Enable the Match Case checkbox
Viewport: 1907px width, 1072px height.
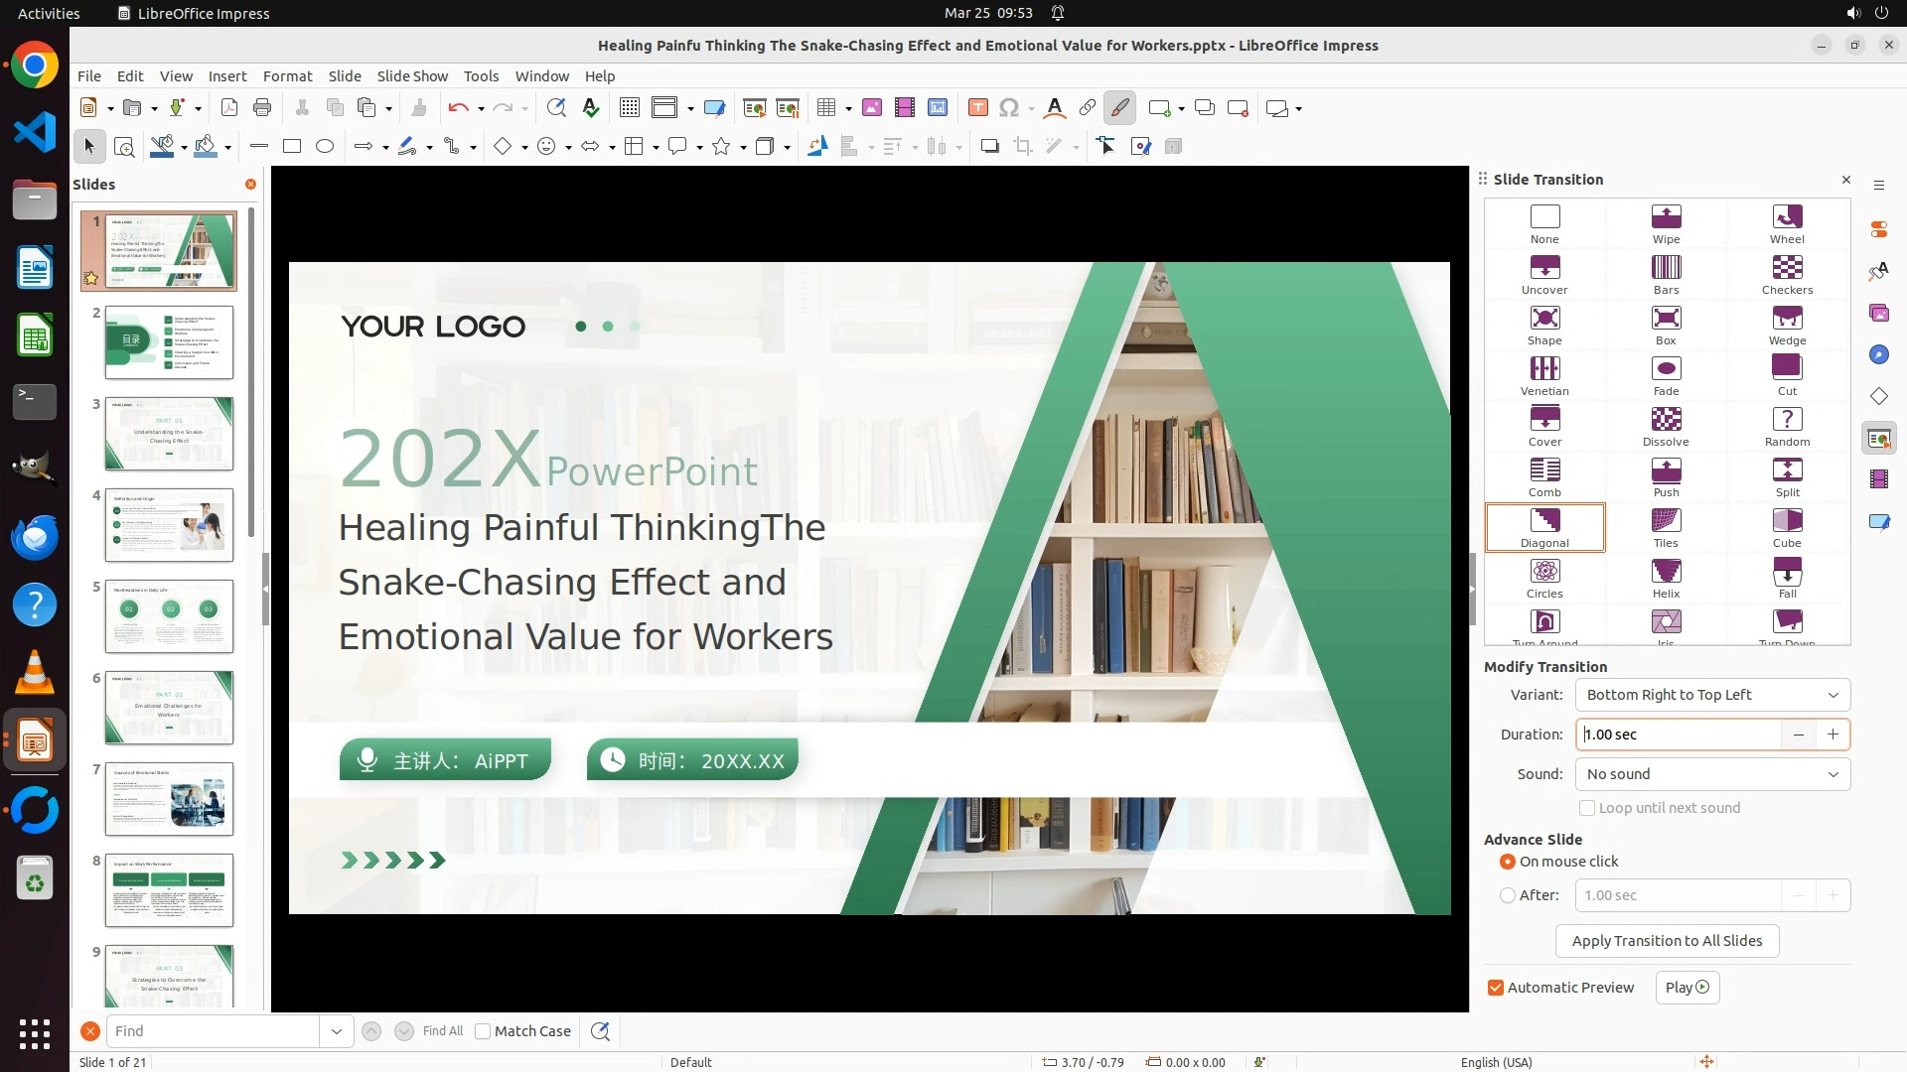click(483, 1031)
